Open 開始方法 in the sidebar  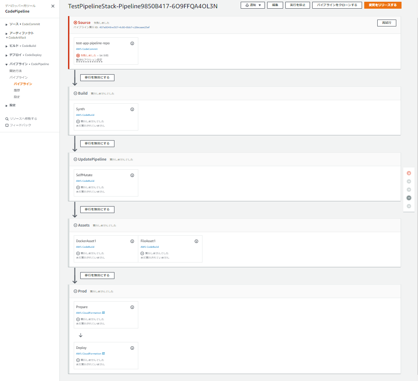pyautogui.click(x=16, y=71)
